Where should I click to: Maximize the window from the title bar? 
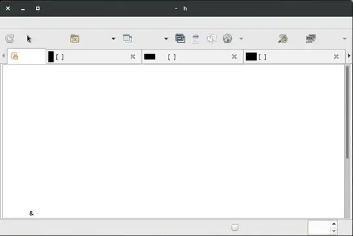(x=38, y=8)
